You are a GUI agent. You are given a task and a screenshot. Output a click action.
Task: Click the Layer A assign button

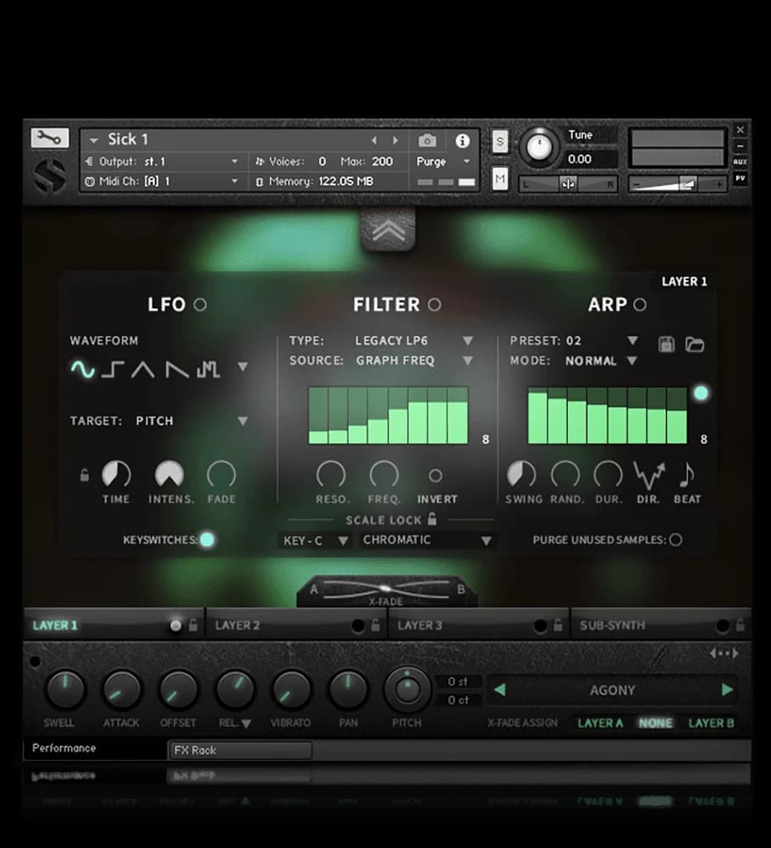click(600, 723)
